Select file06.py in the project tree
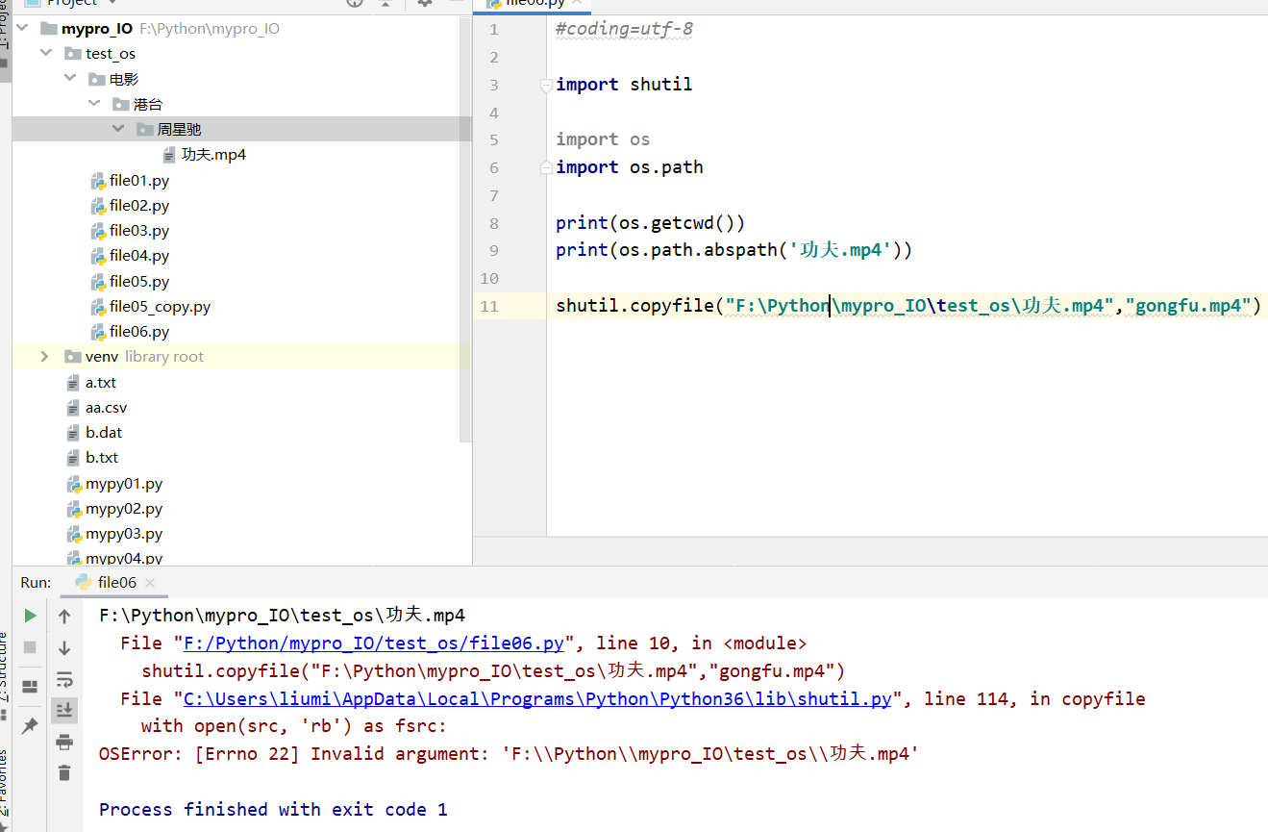This screenshot has width=1268, height=832. coord(139,332)
